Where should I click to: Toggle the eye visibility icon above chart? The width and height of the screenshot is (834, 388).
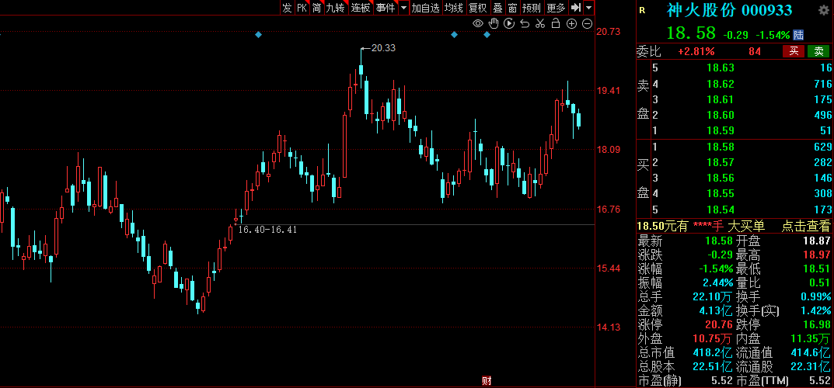pyautogui.click(x=479, y=24)
